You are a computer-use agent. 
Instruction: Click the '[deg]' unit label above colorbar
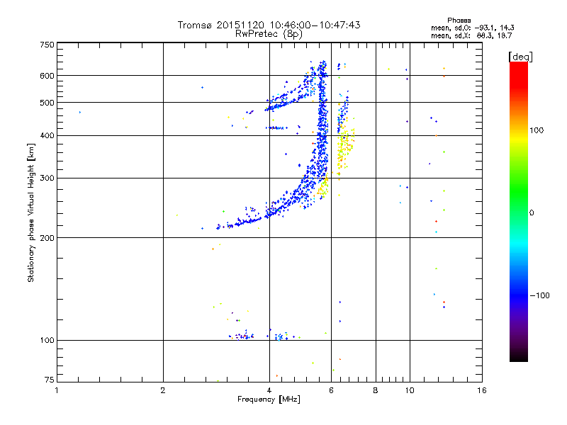pos(520,57)
